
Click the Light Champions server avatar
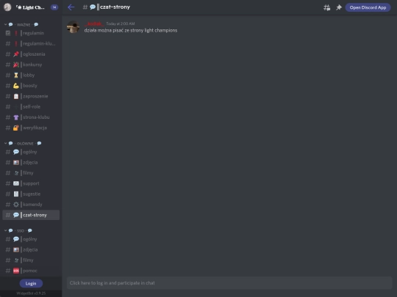pyautogui.click(x=7, y=7)
